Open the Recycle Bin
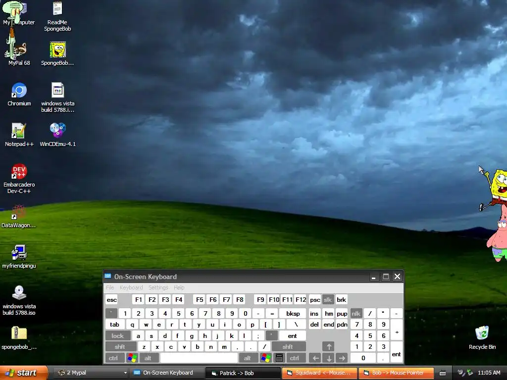This screenshot has height=380, width=507. pyautogui.click(x=482, y=338)
